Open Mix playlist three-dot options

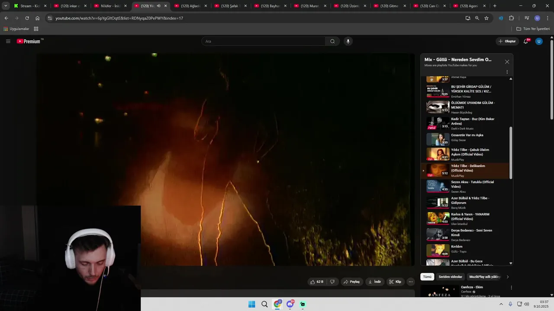[507, 72]
